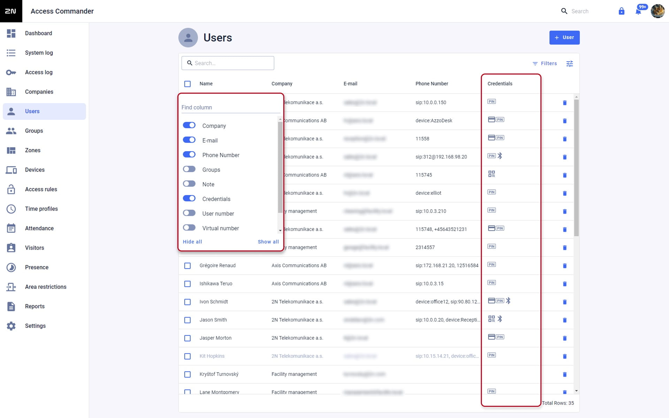Click the table scrollbar down arrow
The height and width of the screenshot is (418, 669).
tap(576, 391)
